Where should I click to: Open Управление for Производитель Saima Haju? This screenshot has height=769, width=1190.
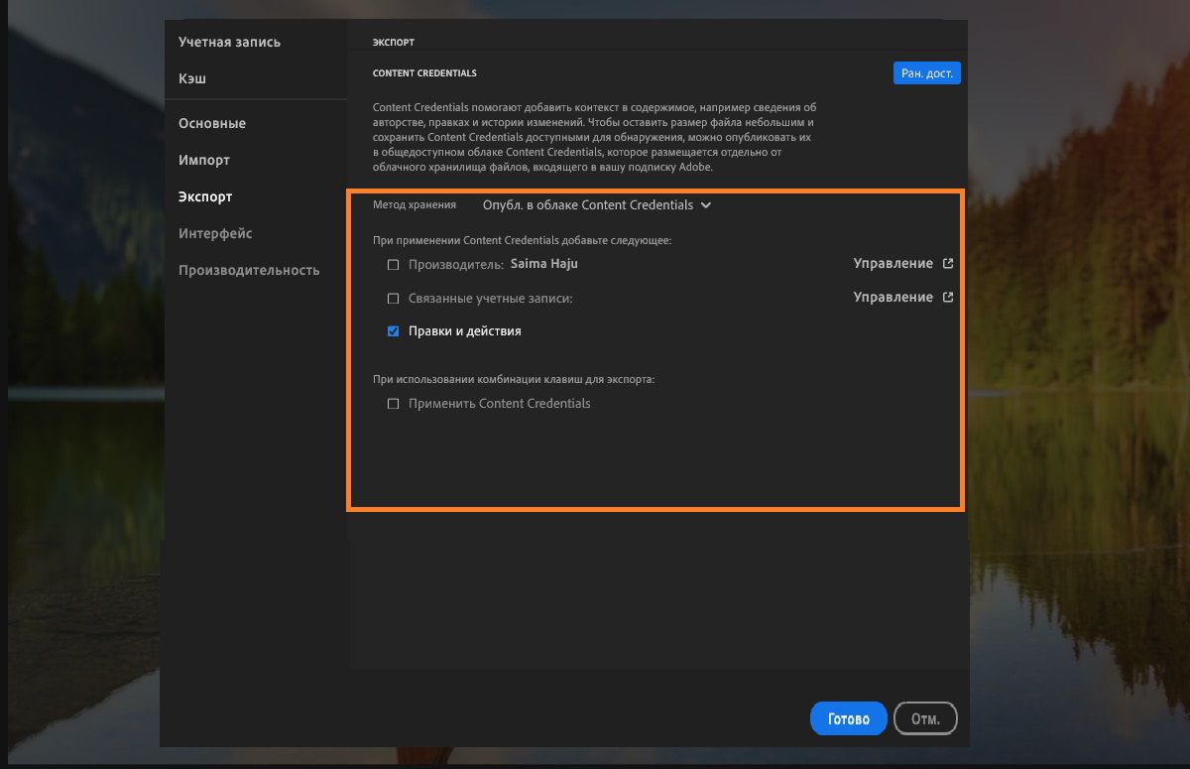(x=892, y=263)
